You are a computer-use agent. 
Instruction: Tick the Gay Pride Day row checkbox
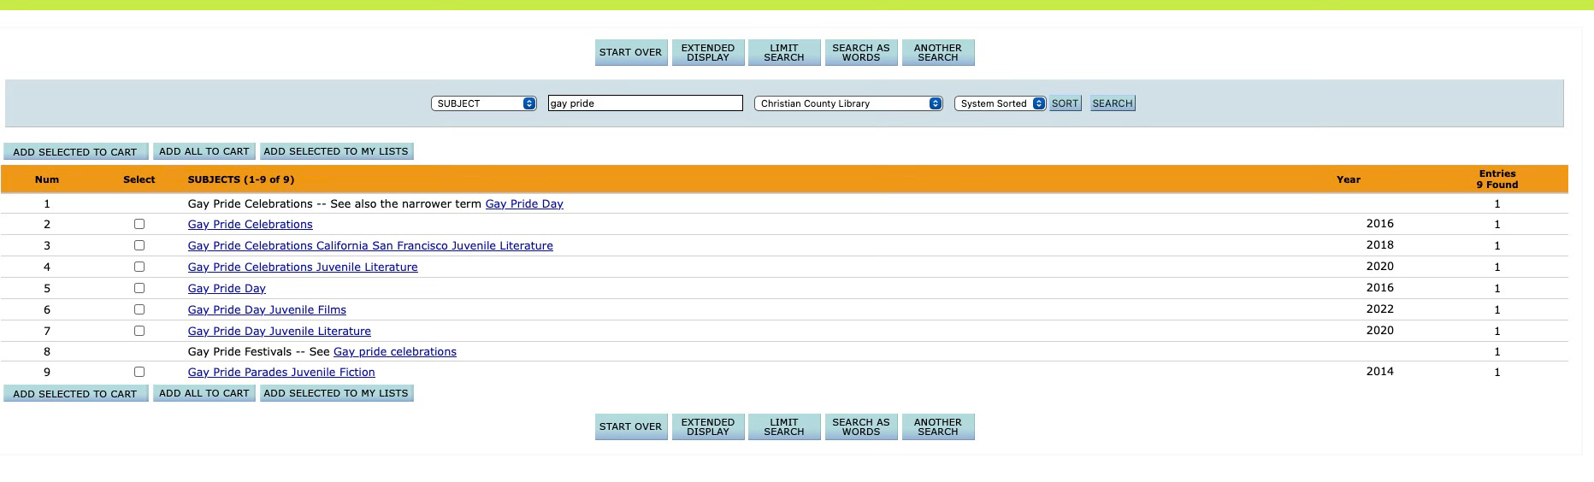tap(139, 288)
